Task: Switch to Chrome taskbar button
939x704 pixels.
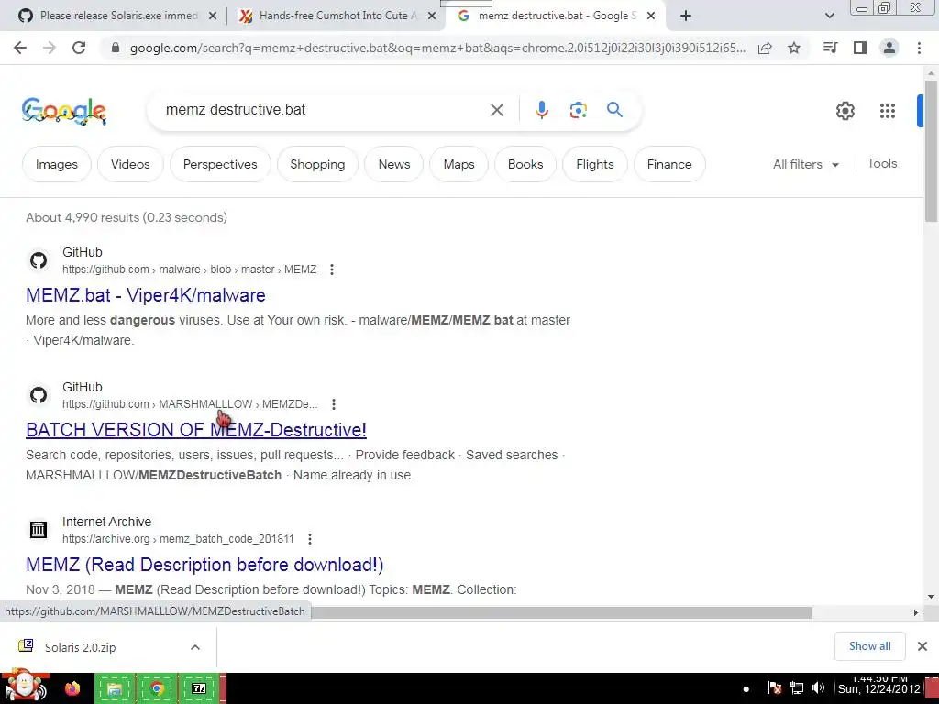Action: tap(157, 688)
